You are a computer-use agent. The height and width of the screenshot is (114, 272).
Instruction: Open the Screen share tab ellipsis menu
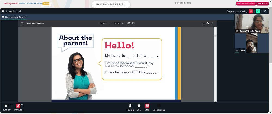26,17
